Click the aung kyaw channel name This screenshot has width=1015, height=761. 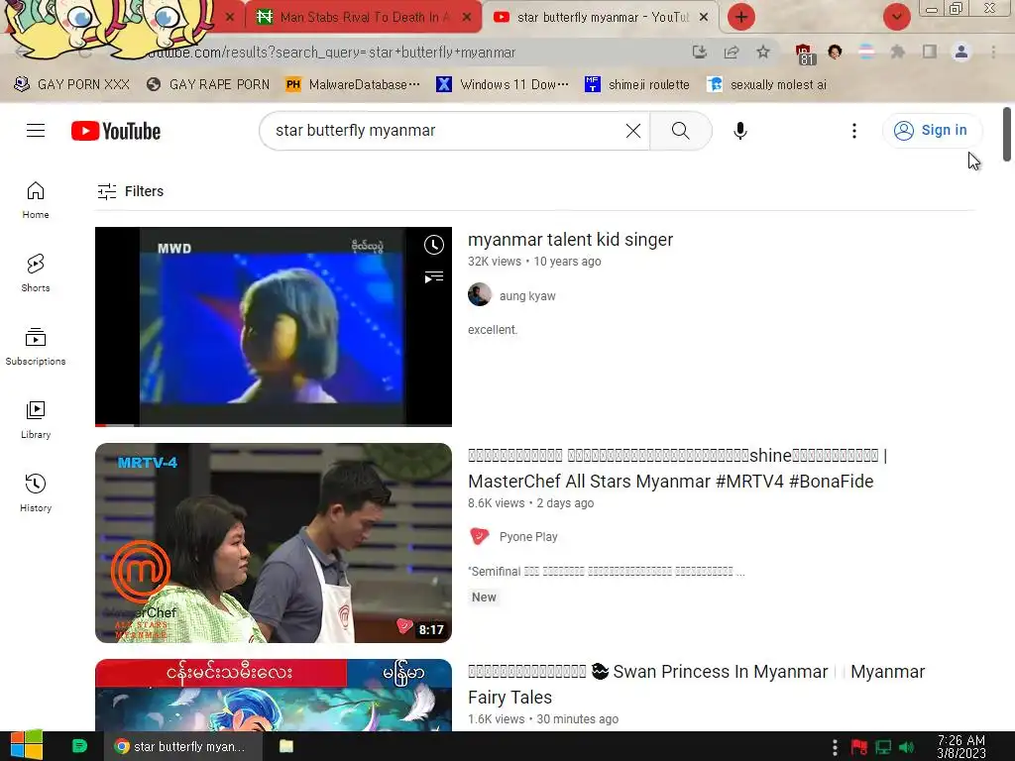[527, 295]
